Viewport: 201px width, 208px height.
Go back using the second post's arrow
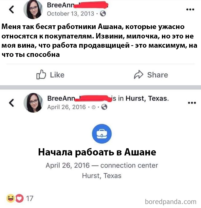[x=11, y=103]
